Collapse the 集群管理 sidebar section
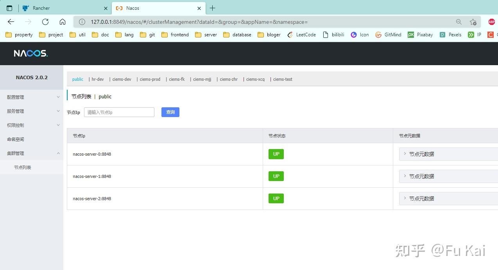Screen dimensions: 498x270 tap(16, 153)
